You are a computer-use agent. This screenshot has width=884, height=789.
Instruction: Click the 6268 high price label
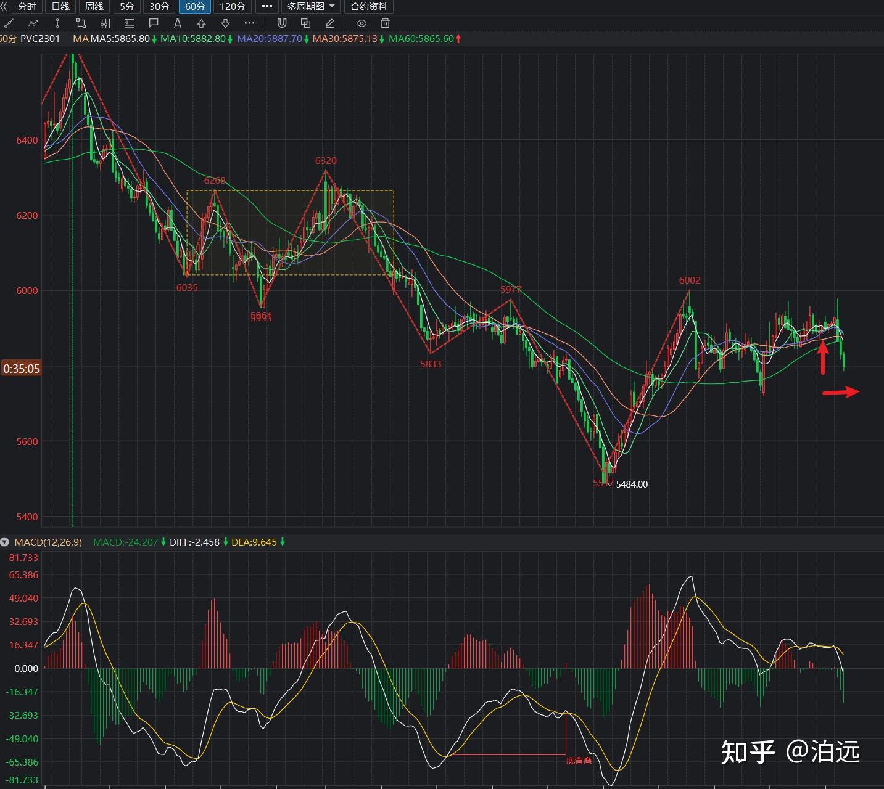tap(215, 181)
